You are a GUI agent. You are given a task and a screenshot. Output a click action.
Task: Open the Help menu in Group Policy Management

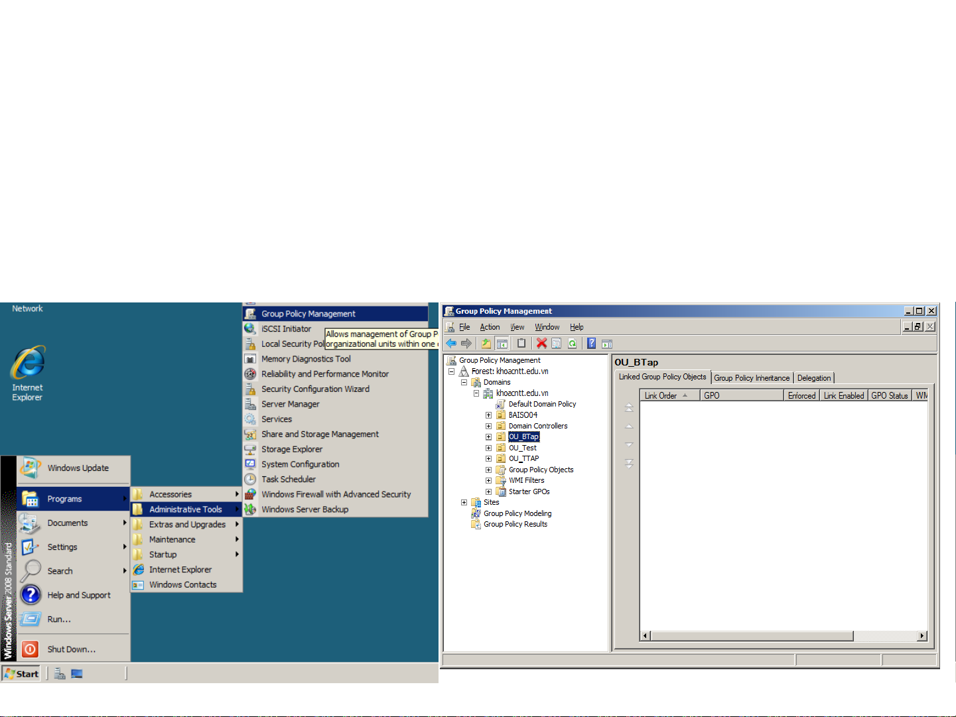click(x=577, y=327)
